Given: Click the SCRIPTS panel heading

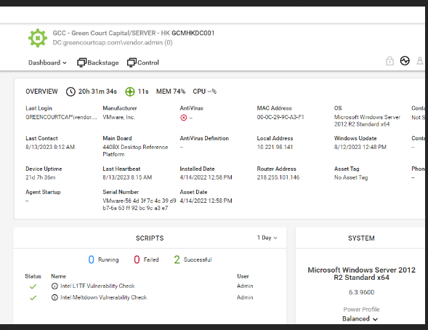Looking at the screenshot, I should click(x=150, y=238).
